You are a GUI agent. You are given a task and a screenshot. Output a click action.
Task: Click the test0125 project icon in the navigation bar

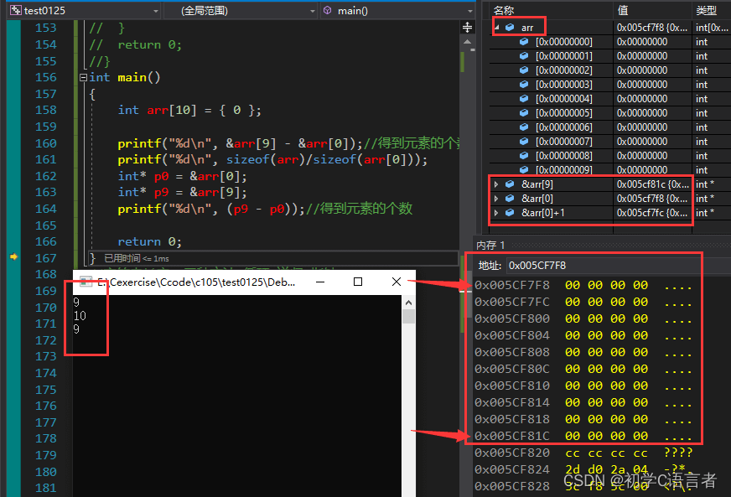[x=14, y=11]
